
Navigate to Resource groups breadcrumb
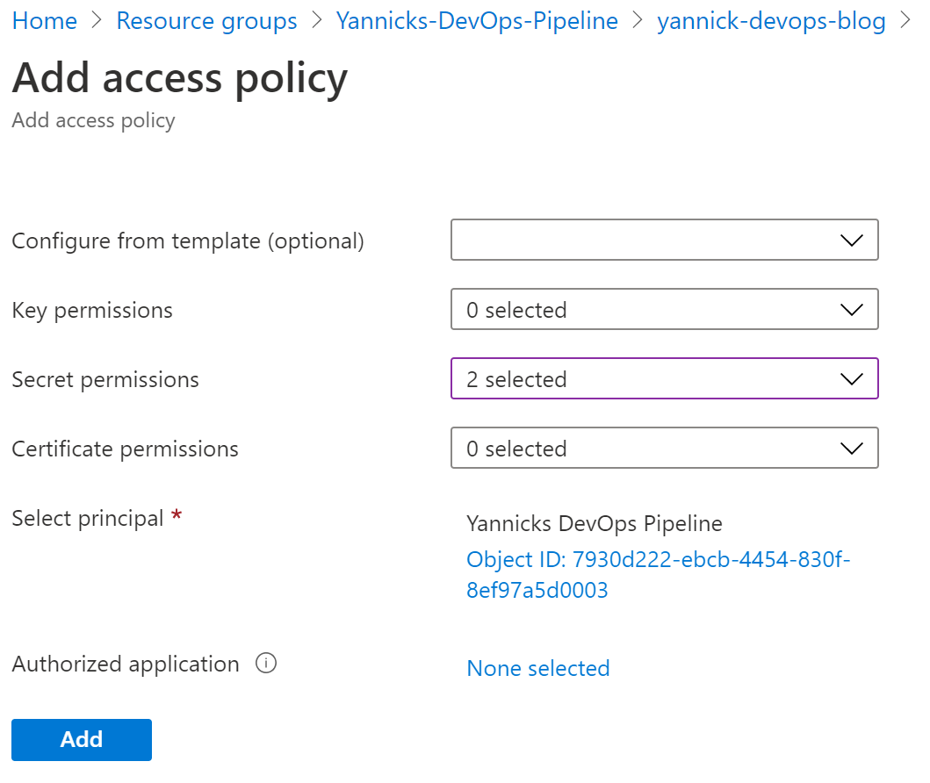[x=206, y=21]
